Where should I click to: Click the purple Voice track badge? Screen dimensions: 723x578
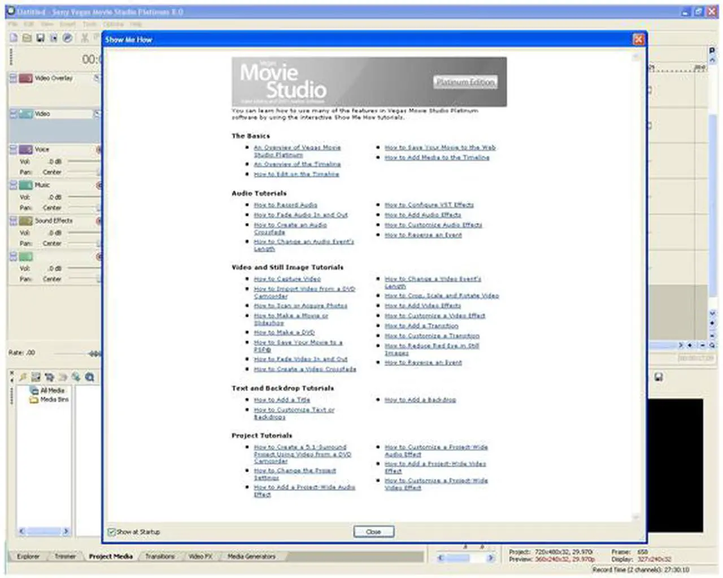tap(25, 150)
